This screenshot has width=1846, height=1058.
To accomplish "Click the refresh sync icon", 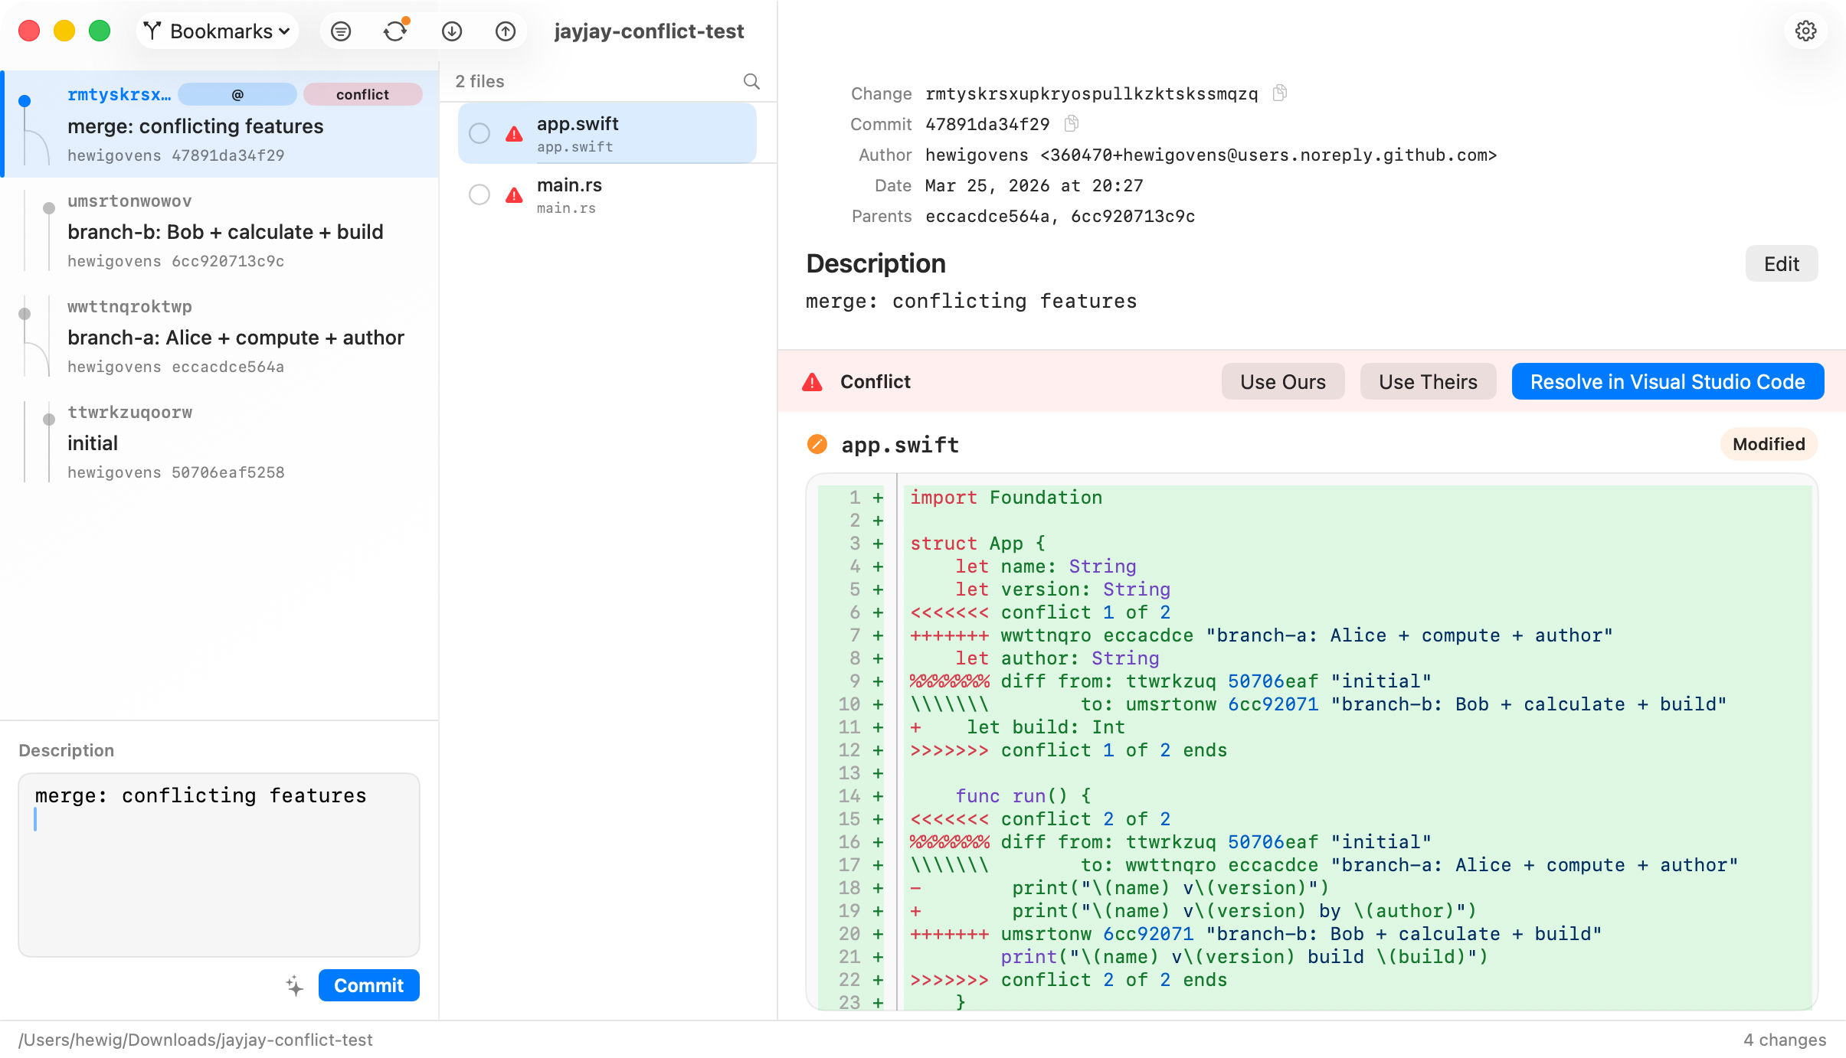I will [x=395, y=31].
